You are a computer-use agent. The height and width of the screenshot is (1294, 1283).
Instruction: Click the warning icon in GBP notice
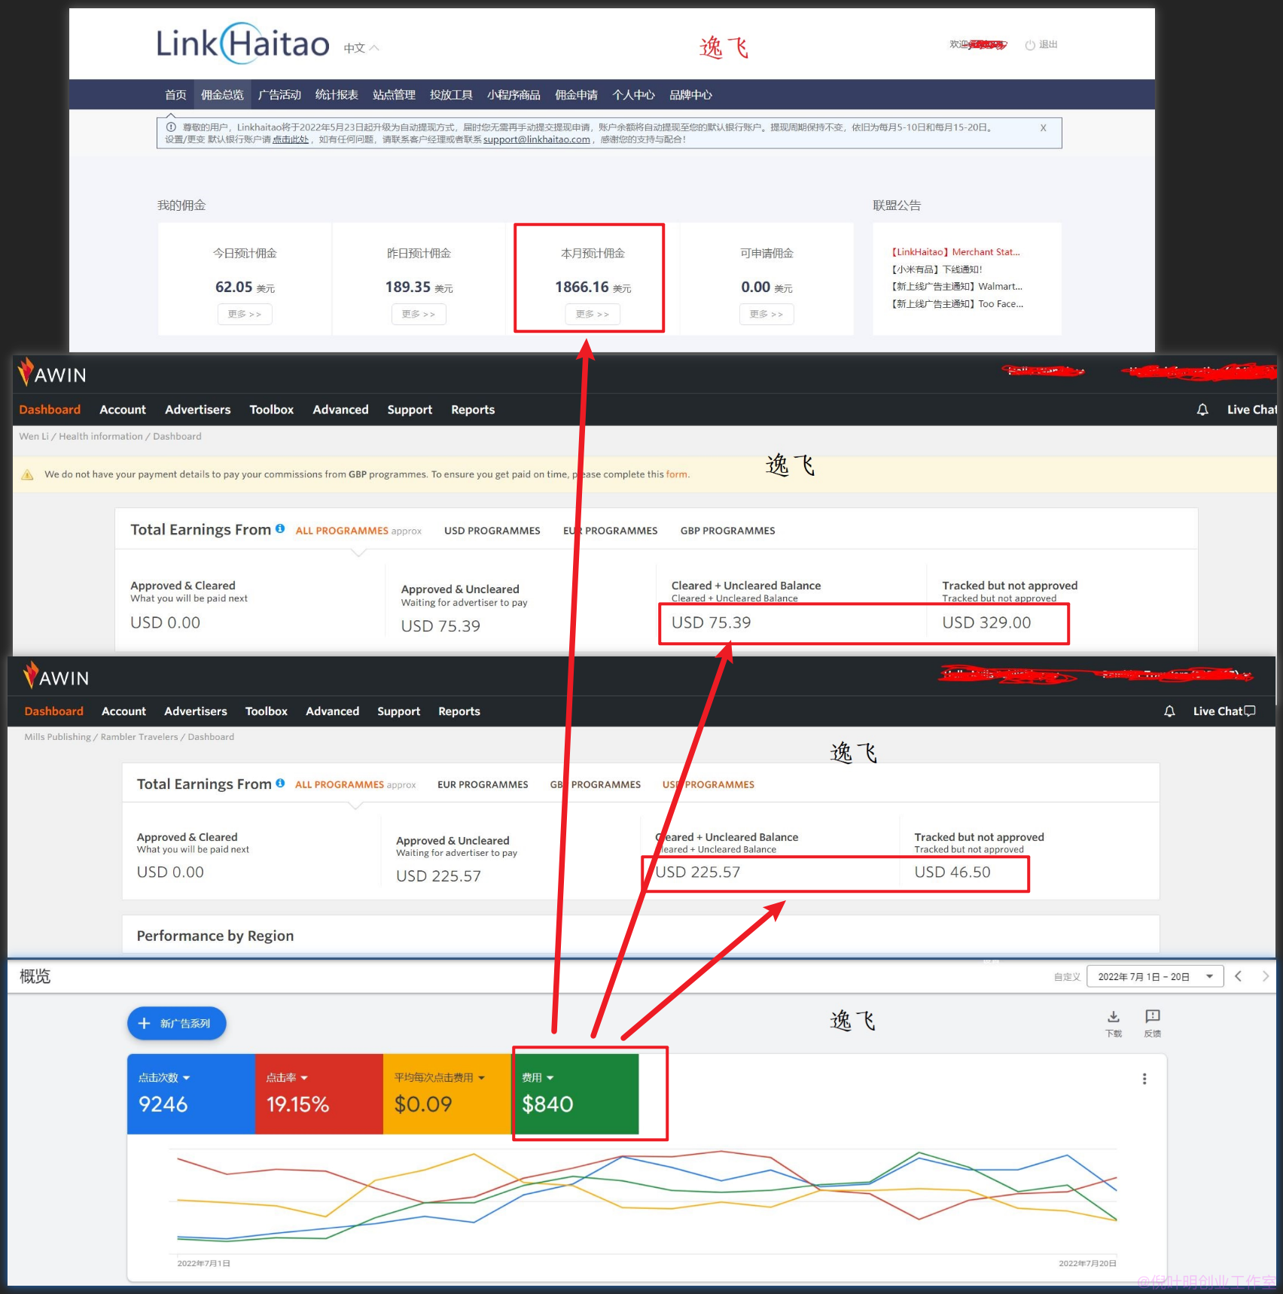(27, 474)
